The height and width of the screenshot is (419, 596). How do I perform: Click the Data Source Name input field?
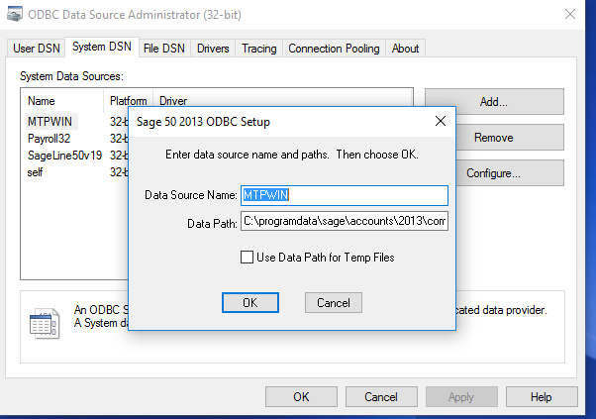point(345,195)
